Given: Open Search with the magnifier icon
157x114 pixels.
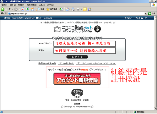Looking at the screenshot, I should tap(38, 9).
